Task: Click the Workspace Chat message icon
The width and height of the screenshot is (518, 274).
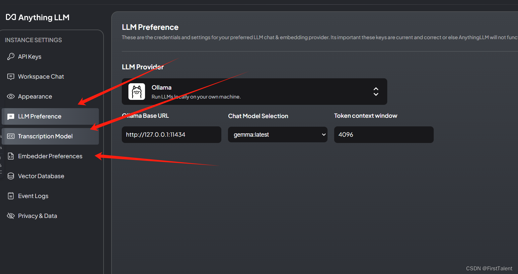Action: [x=11, y=77]
